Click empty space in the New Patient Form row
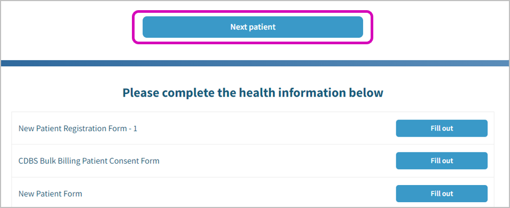The width and height of the screenshot is (510, 208). tap(238, 194)
